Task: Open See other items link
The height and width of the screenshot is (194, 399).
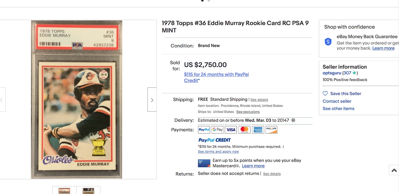Action: (x=338, y=108)
